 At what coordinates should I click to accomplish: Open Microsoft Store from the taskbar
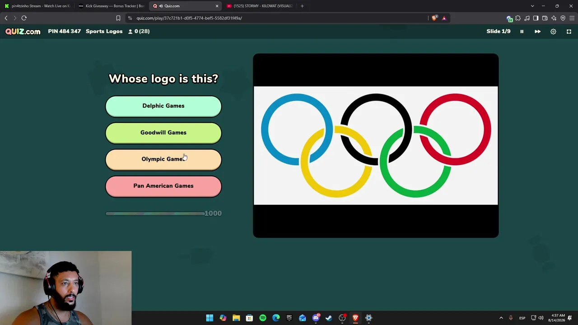pyautogui.click(x=249, y=318)
